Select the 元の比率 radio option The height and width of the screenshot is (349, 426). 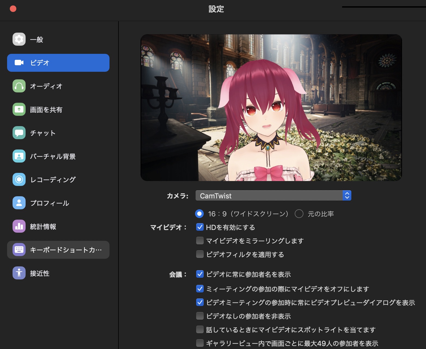(299, 214)
